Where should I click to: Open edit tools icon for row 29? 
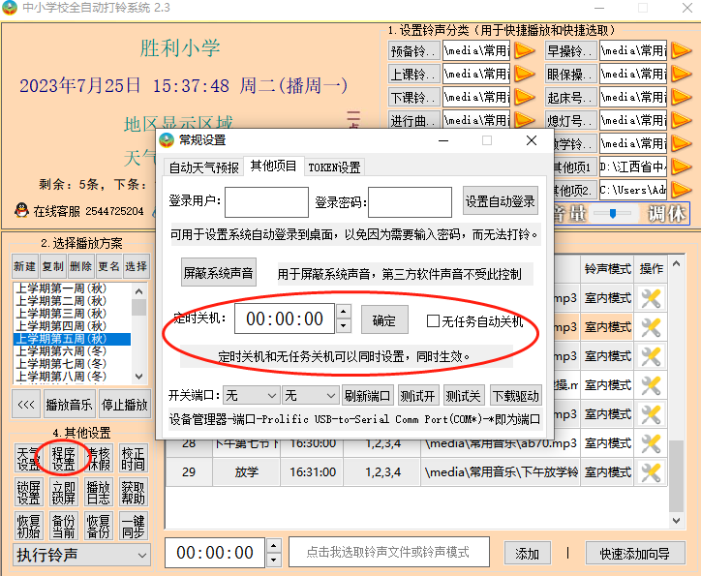pyautogui.click(x=652, y=471)
